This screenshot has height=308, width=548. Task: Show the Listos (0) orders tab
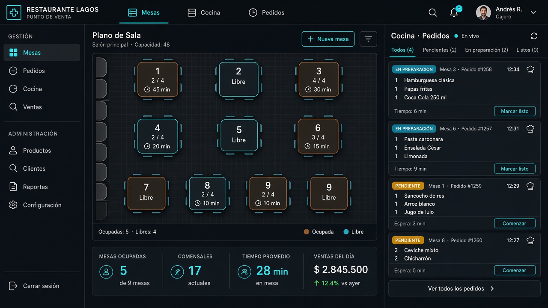pyautogui.click(x=527, y=50)
